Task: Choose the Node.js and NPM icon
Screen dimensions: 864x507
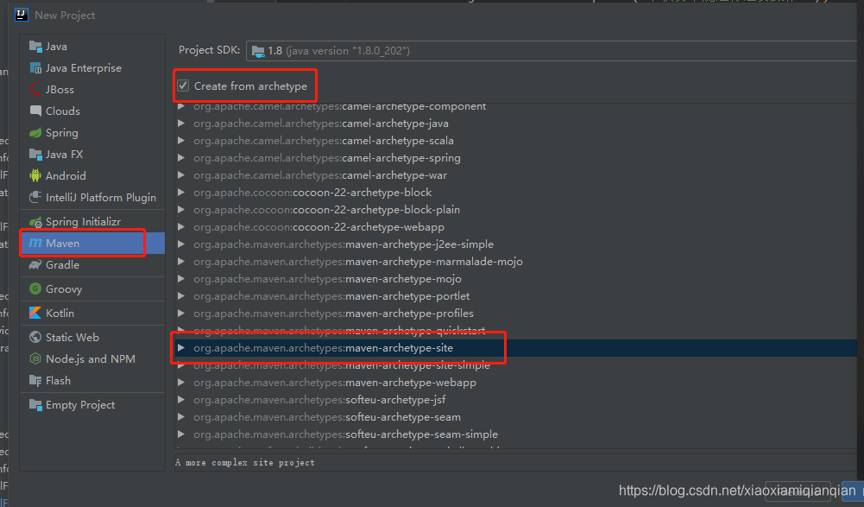Action: click(35, 358)
